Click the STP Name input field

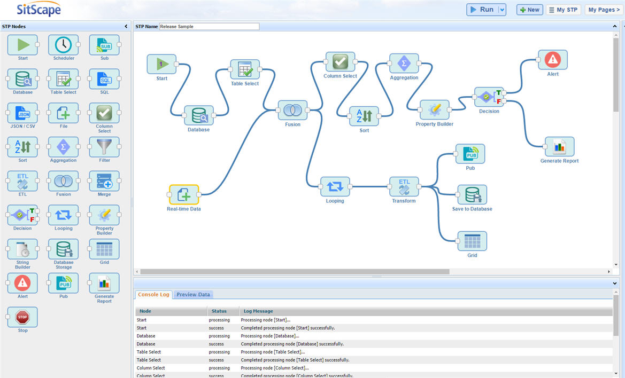pyautogui.click(x=209, y=26)
